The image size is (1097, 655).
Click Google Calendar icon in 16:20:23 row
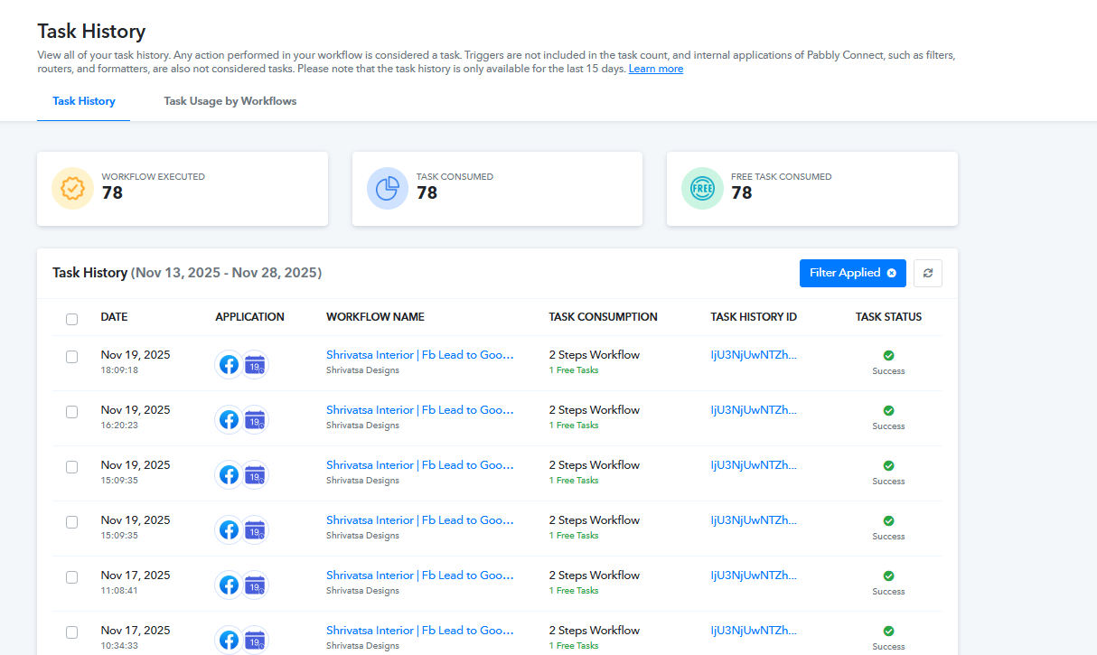pos(255,420)
